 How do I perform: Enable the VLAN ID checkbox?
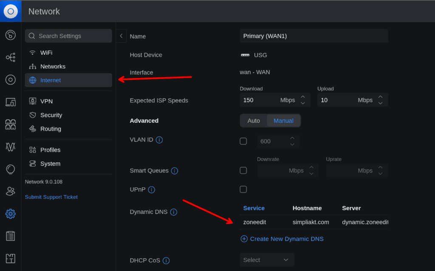pyautogui.click(x=243, y=141)
